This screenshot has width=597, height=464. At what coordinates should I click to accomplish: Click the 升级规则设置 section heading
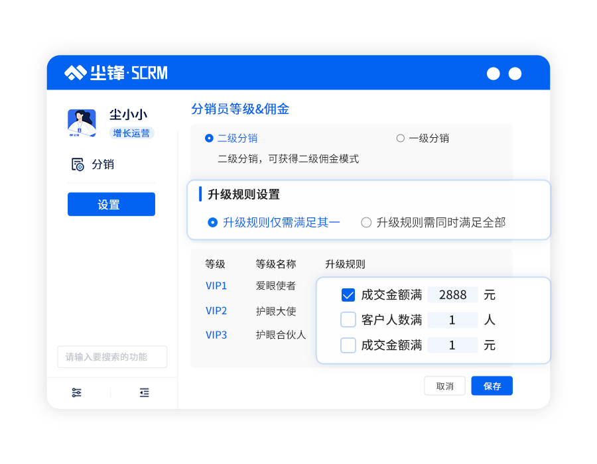[x=243, y=195]
